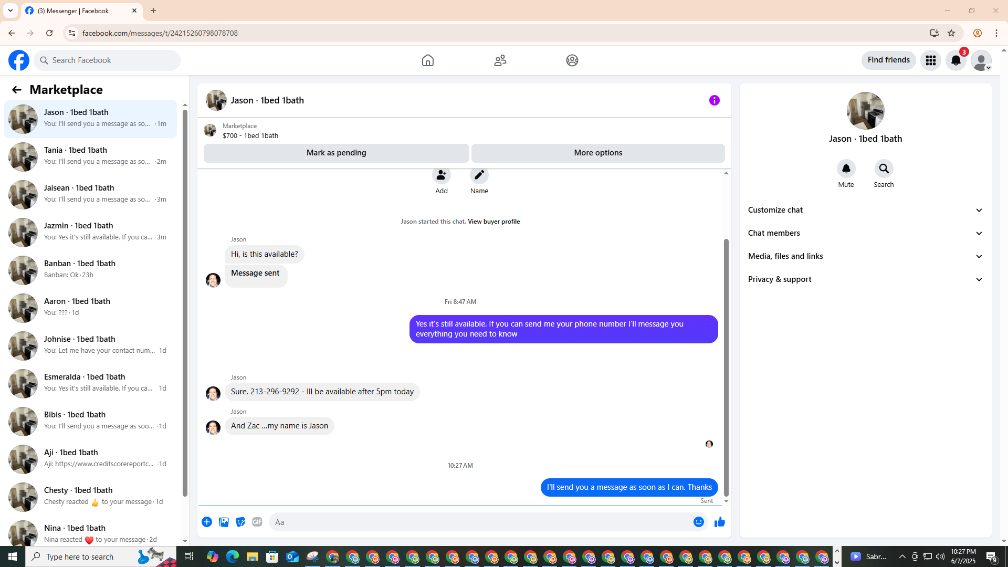1008x567 pixels.
Task: Open Facebook notifications bell
Action: point(955,60)
